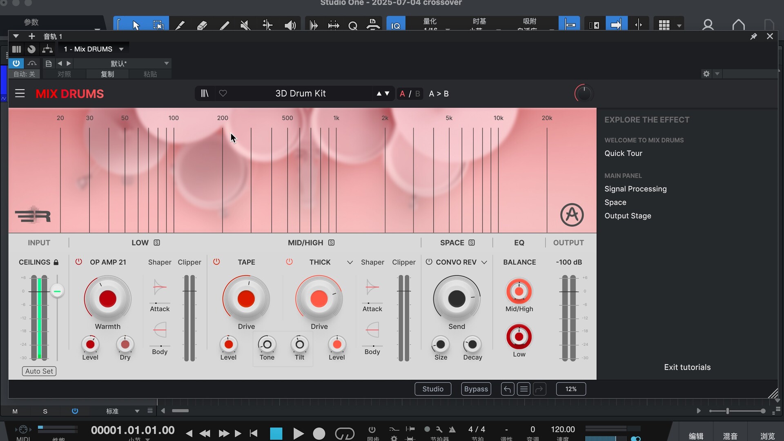Click Mid/High shaper Body curve icon
The image size is (784, 441).
coord(372,330)
